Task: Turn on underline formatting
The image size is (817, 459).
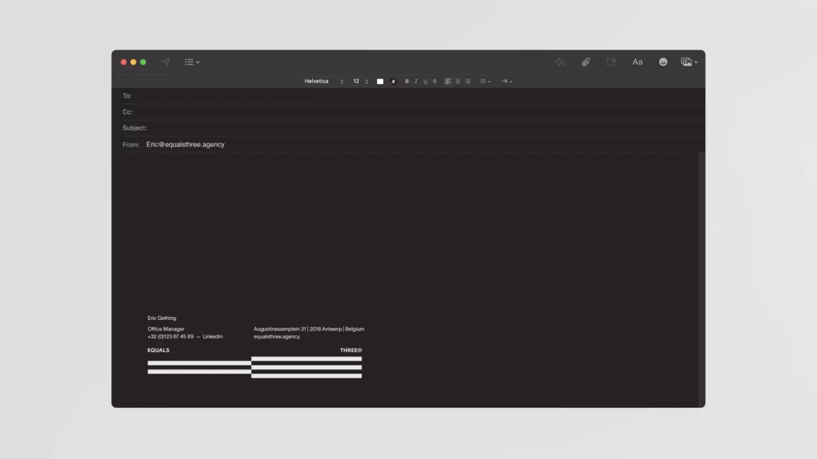Action: tap(426, 81)
